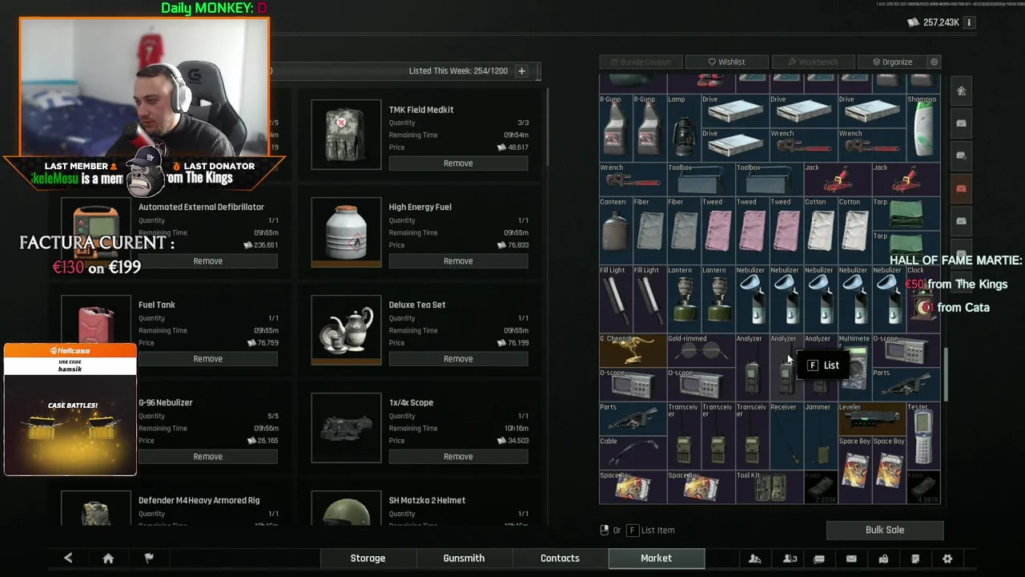This screenshot has height=577, width=1025.
Task: Click the stash inventory scrollbar
Action: [x=945, y=375]
